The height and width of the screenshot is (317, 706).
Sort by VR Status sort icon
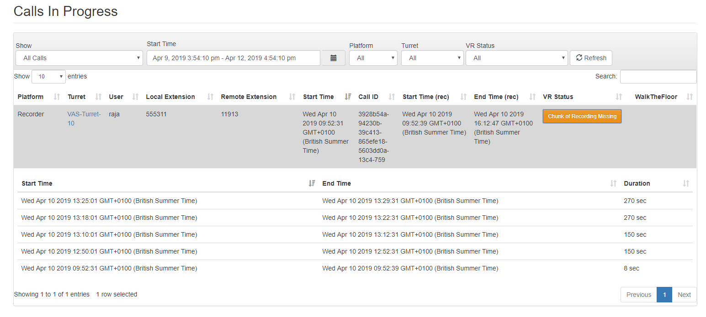pyautogui.click(x=619, y=97)
